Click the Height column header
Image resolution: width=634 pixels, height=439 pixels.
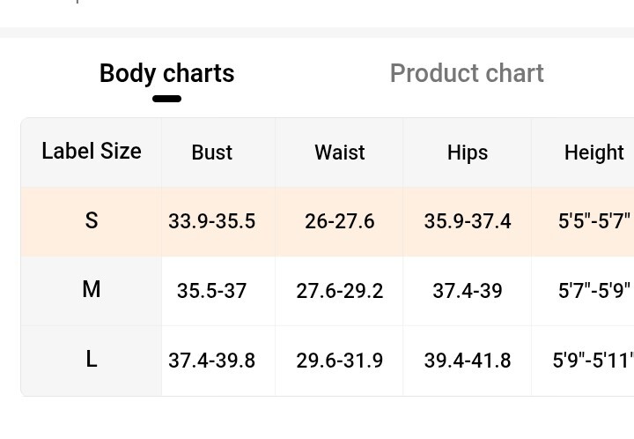594,153
